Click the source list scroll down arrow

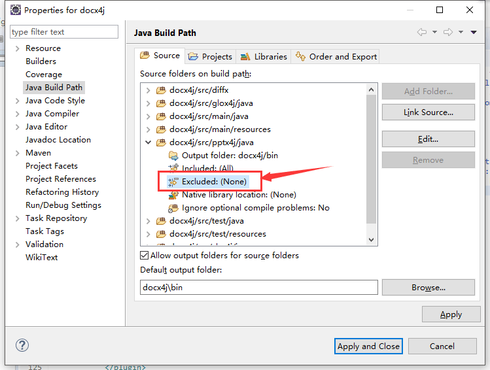[371, 240]
